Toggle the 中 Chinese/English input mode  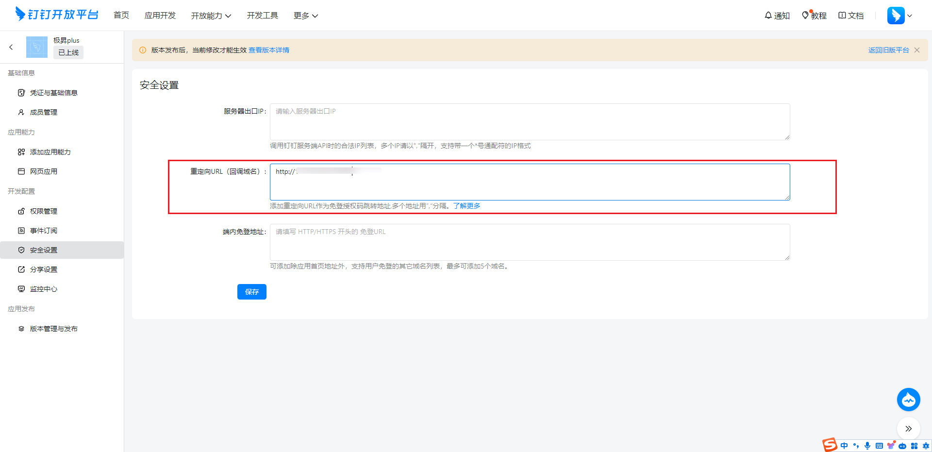(844, 446)
